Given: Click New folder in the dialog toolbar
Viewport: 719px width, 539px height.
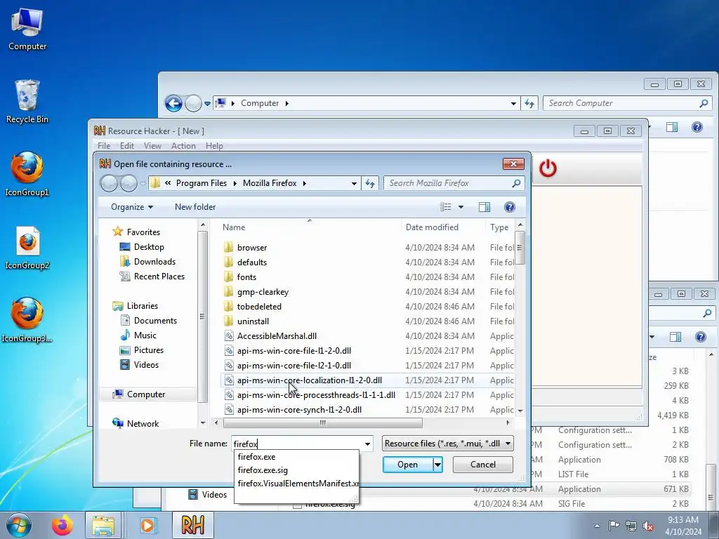Looking at the screenshot, I should click(195, 207).
